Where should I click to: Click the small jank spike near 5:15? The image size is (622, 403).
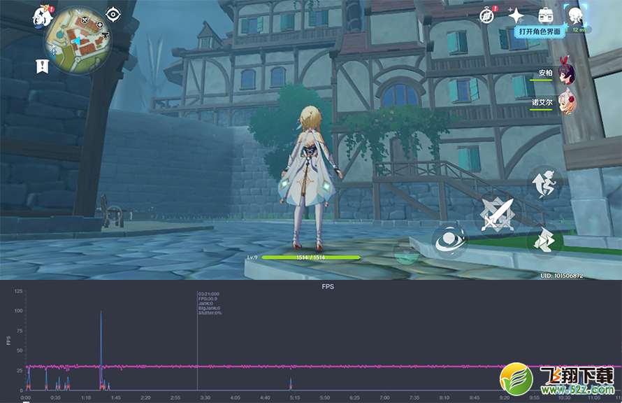tap(291, 384)
